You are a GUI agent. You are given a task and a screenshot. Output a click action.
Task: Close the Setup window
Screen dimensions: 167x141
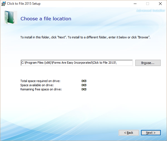click(160, 4)
